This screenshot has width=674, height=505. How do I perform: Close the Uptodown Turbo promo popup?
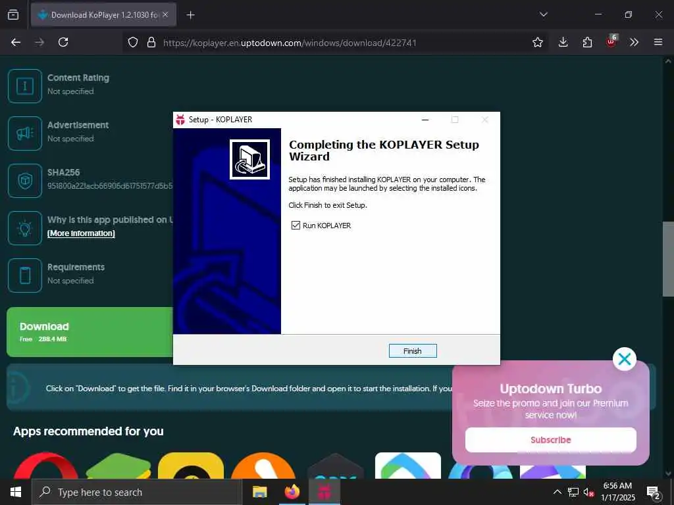[625, 359]
